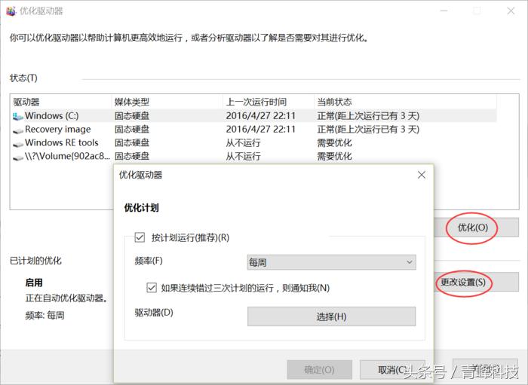Click the 正在自动优化驱动器 status text
Screen dimensions: 528x385
pyautogui.click(x=66, y=298)
